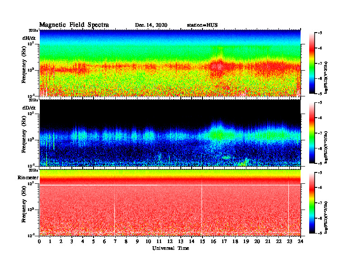
Task: Click the hour 24 tick label on time axis
Action: click(x=301, y=241)
